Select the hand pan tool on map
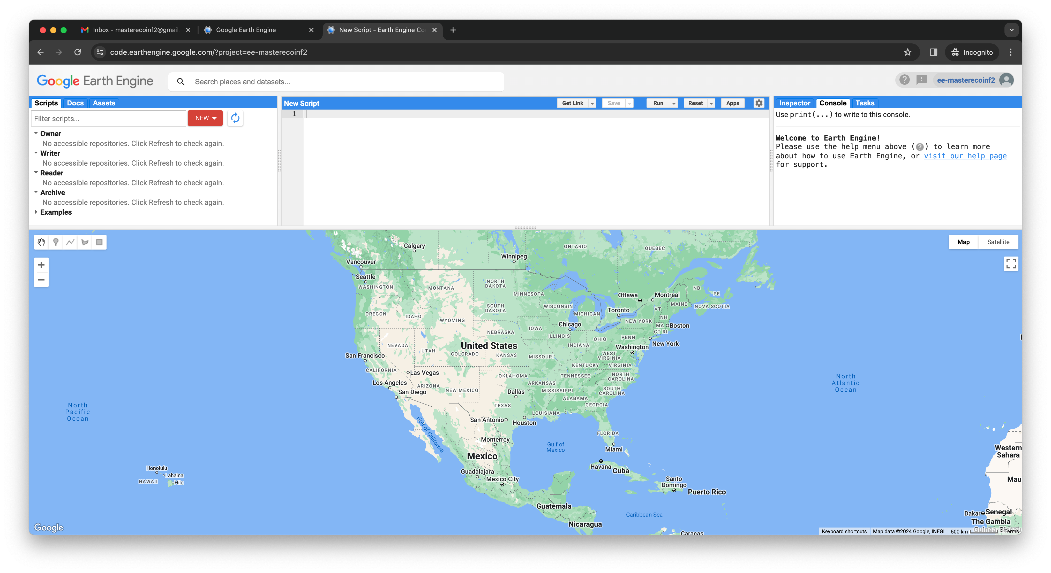This screenshot has width=1051, height=573. tap(41, 242)
